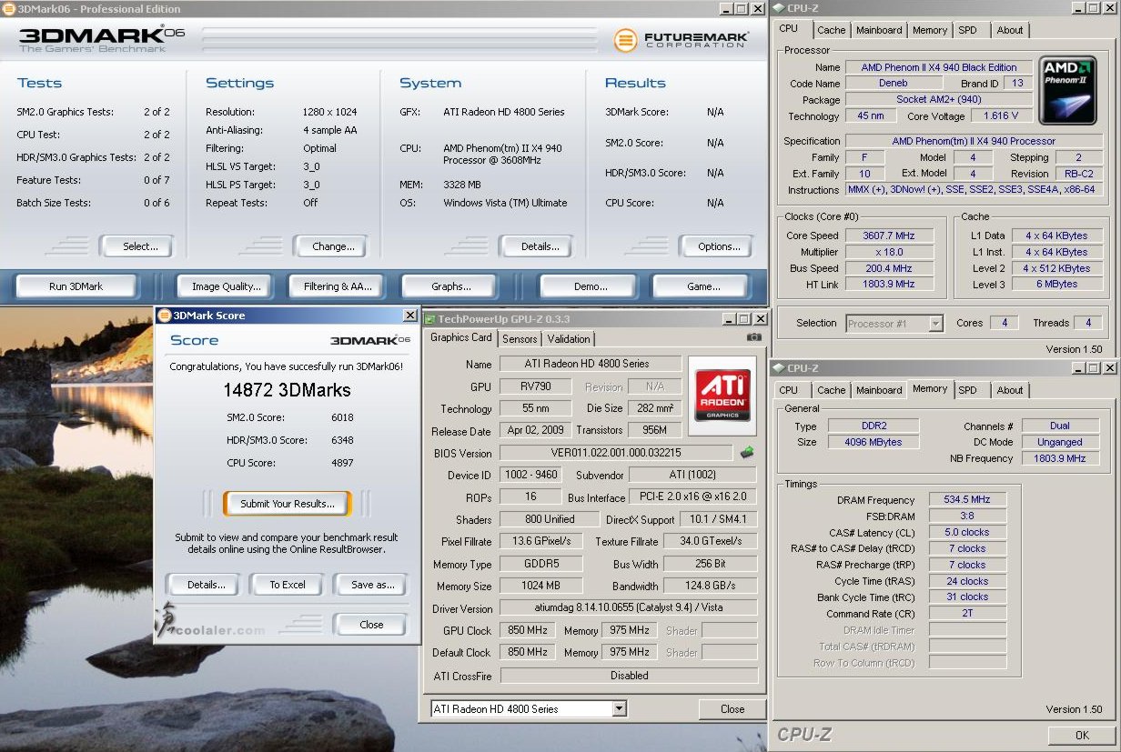Image resolution: width=1121 pixels, height=752 pixels.
Task: Click OK in the CPU-Z memory window
Action: (1082, 736)
